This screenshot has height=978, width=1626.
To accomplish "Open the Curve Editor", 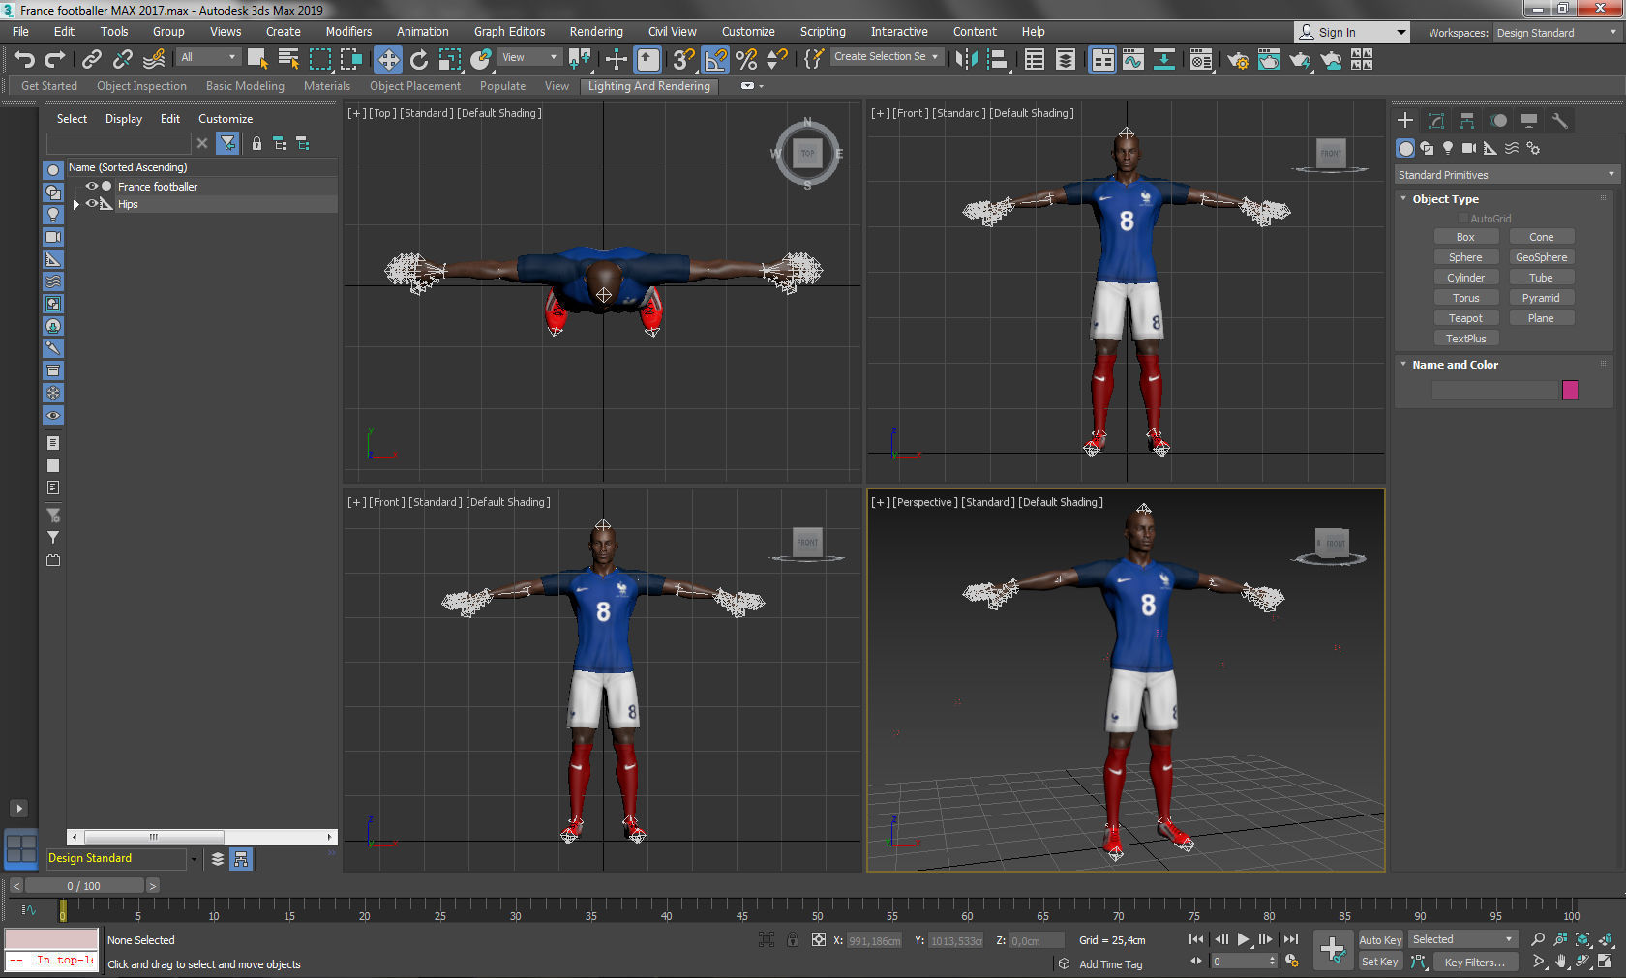I will pos(1133,60).
